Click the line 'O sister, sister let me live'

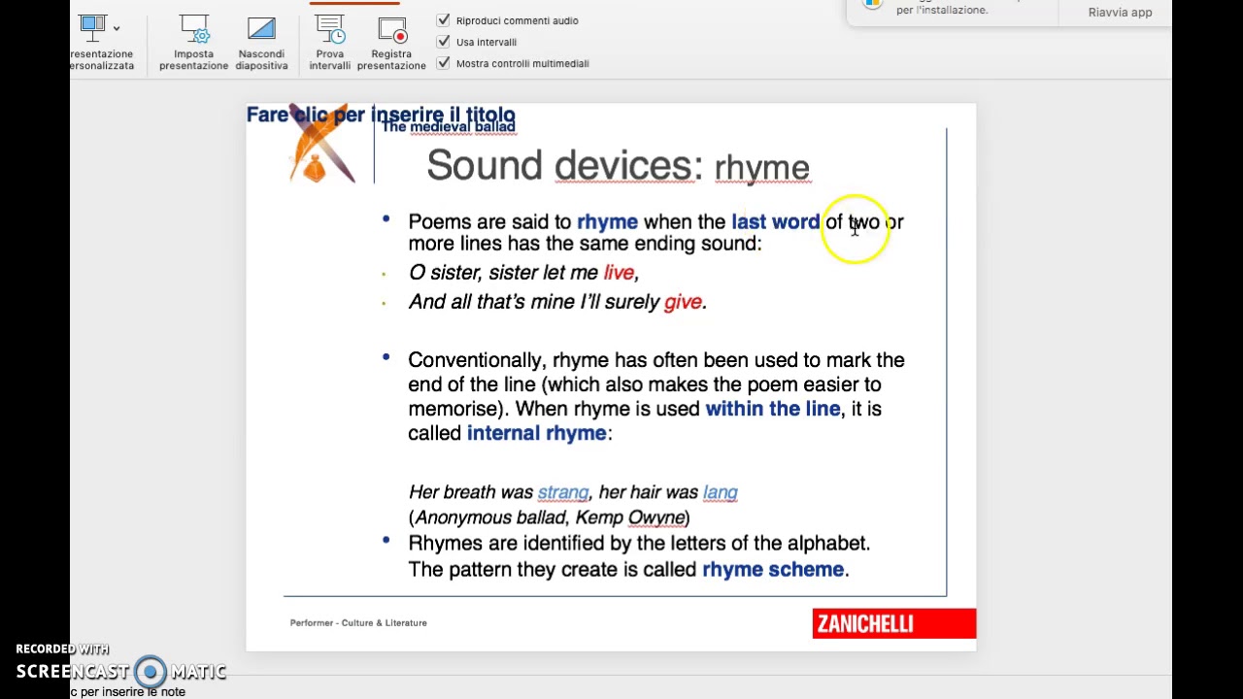[x=523, y=273]
